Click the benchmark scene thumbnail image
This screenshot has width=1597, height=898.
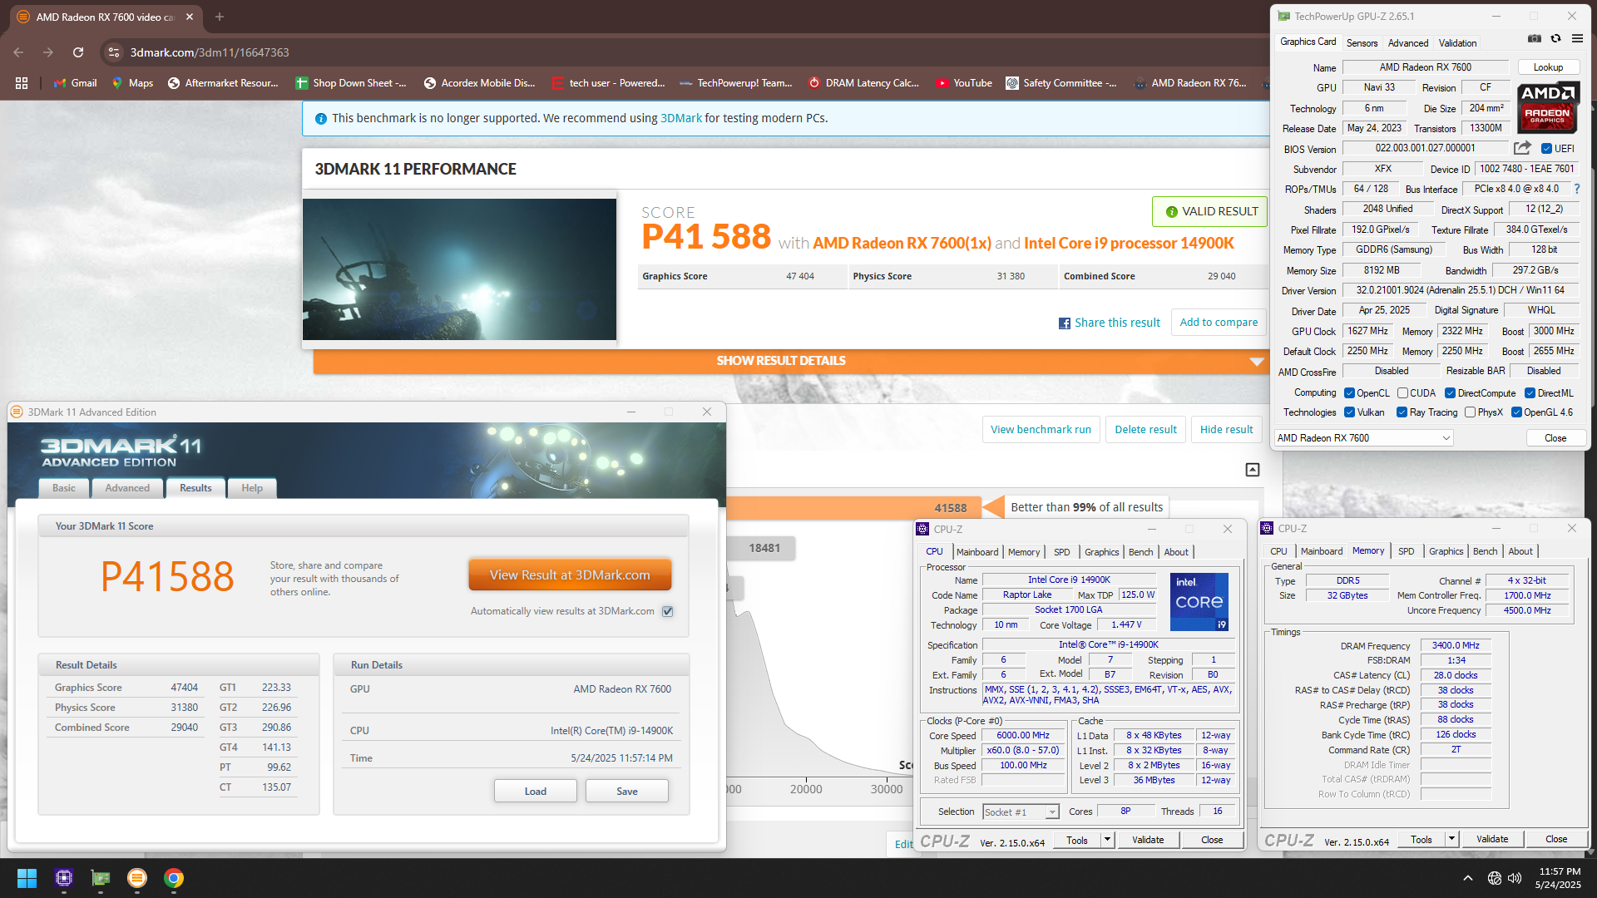pyautogui.click(x=459, y=269)
